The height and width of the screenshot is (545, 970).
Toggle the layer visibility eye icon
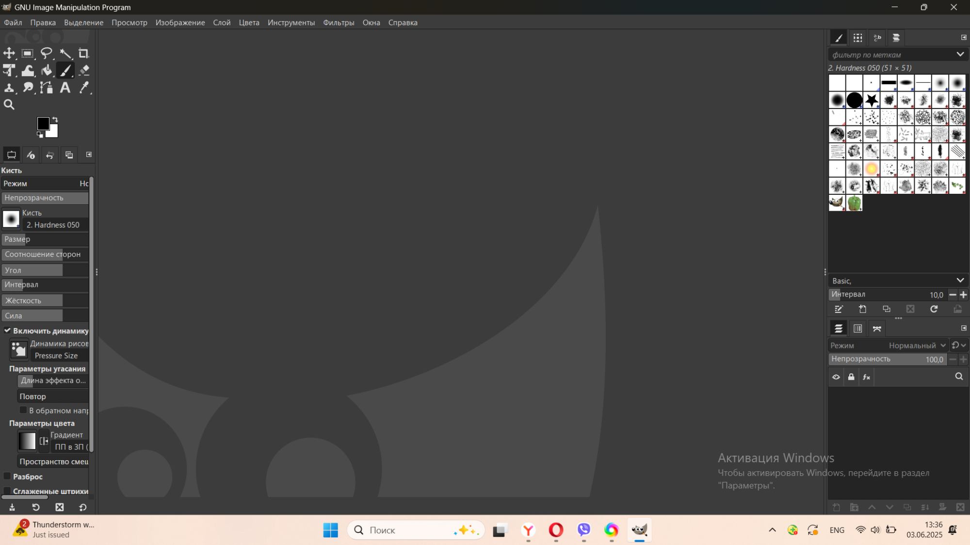[836, 377]
